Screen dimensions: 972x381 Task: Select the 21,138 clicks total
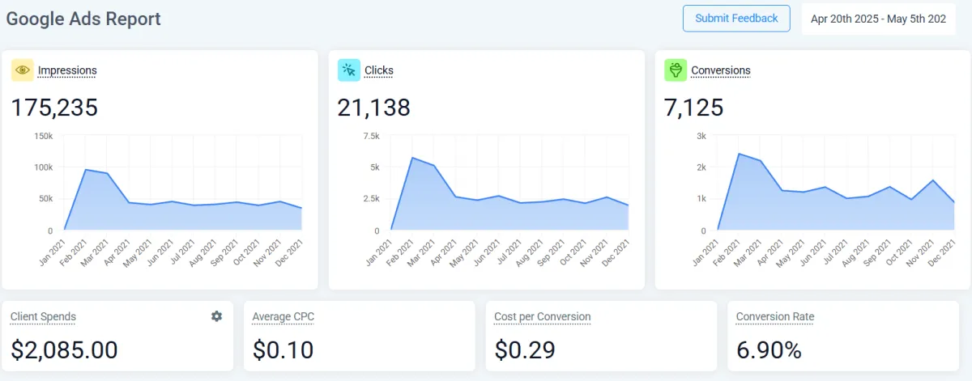[x=374, y=108]
